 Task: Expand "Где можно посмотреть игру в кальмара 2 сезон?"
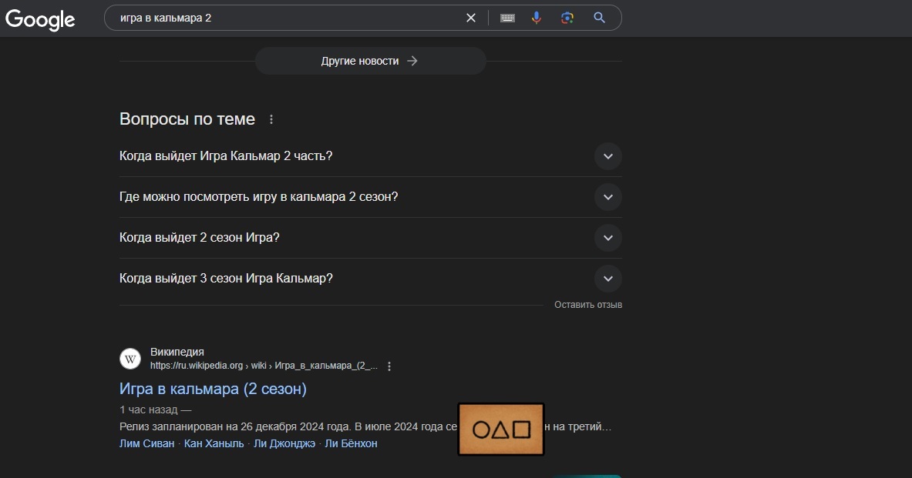607,197
